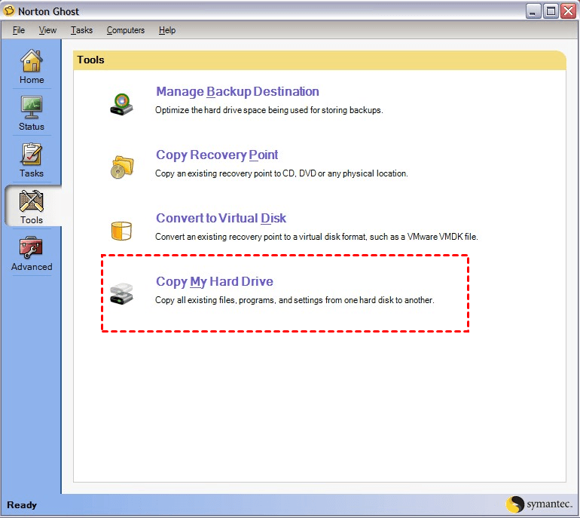
Task: Minimize the Norton Ghost window
Action: [x=533, y=11]
